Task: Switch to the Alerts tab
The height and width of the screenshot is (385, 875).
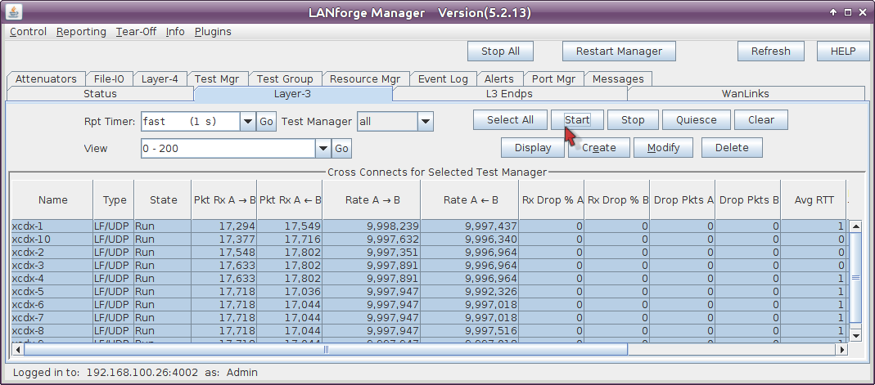Action: tap(498, 79)
